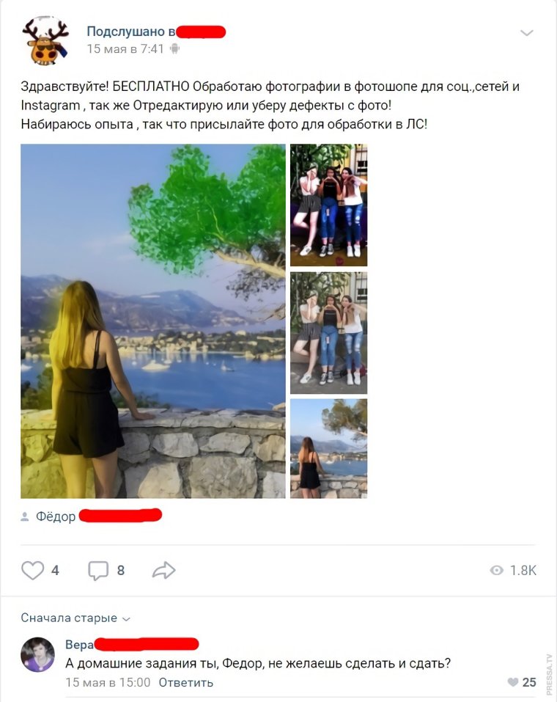
Task: Open the Сначала старые sort dropdown
Action: tap(75, 618)
